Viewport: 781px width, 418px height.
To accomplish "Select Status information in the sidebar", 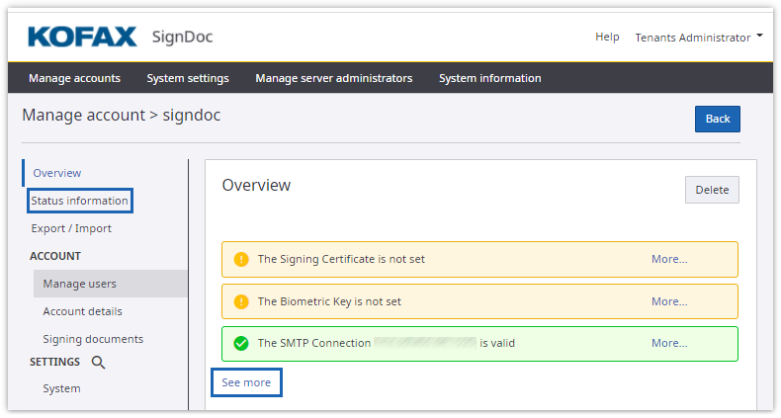I will pos(79,201).
